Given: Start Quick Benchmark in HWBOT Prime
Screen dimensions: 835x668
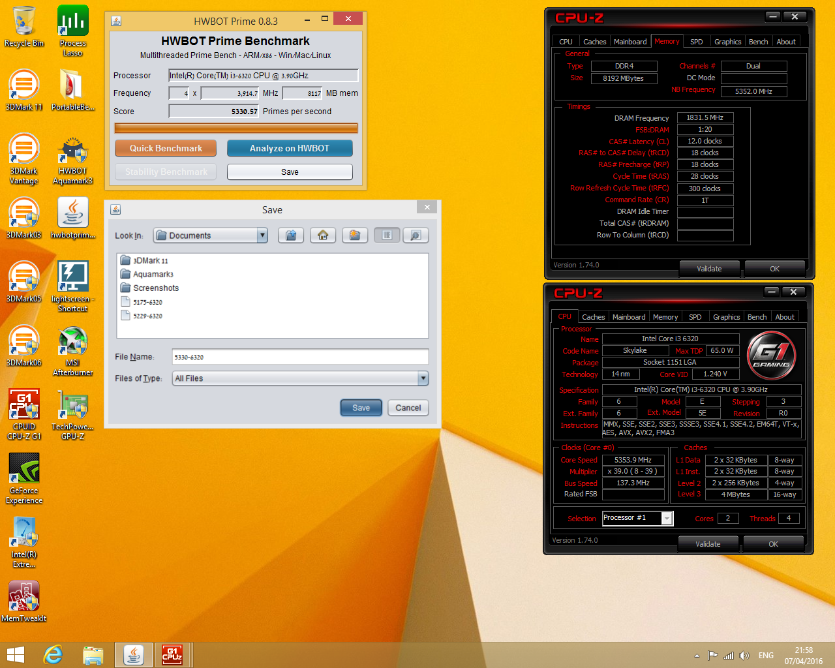Looking at the screenshot, I should click(x=166, y=148).
